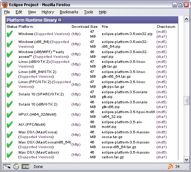This screenshot has height=172, width=191.
Task: Click the Platform Runtime Binary heading
Action: pyautogui.click(x=32, y=20)
